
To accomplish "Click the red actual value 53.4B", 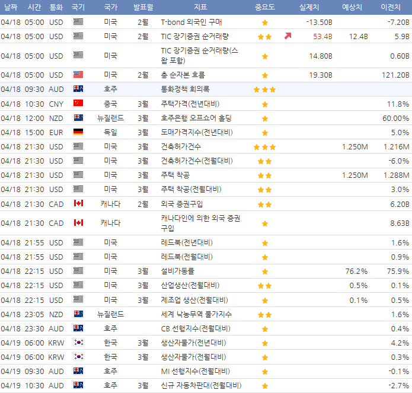I will click(x=322, y=37).
